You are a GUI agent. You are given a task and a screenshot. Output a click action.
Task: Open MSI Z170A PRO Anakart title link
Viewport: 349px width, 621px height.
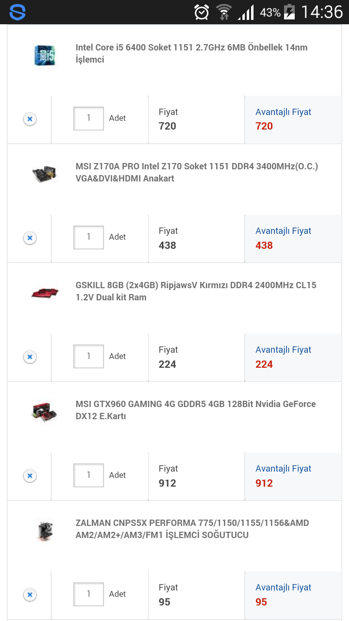(196, 172)
